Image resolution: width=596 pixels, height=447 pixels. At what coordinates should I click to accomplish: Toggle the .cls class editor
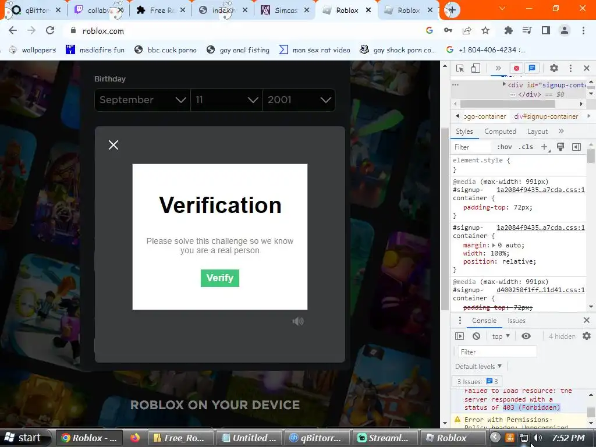526,147
